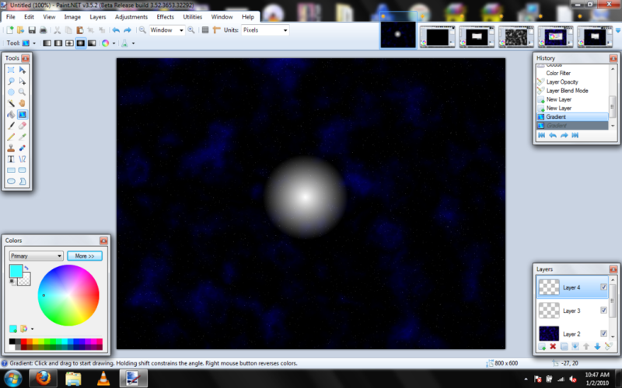The image size is (622, 388).
Task: Select the Text tool
Action: pyautogui.click(x=11, y=159)
